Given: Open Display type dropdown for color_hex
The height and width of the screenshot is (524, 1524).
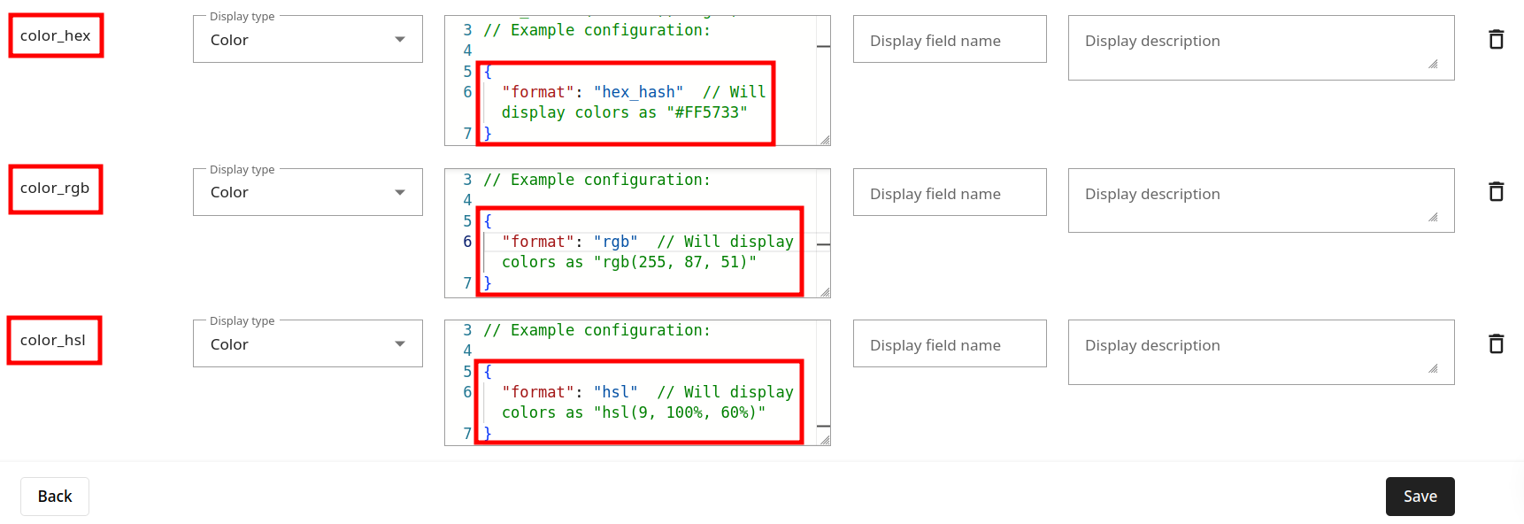Looking at the screenshot, I should pos(308,40).
